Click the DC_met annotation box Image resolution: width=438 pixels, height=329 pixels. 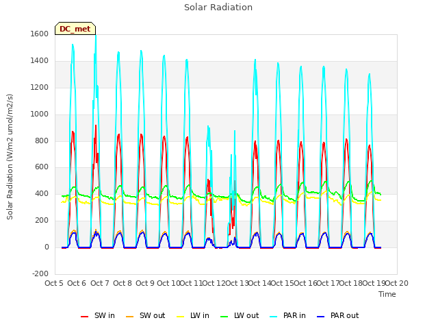(75, 29)
